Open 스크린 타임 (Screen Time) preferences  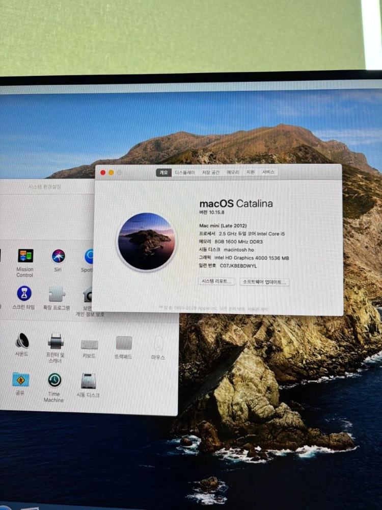click(x=24, y=293)
